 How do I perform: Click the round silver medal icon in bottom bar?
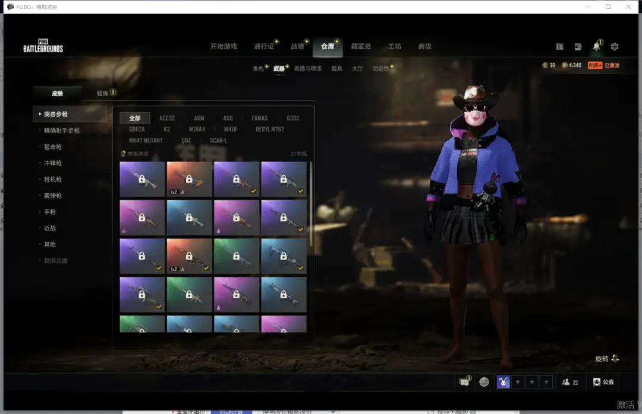click(x=484, y=382)
